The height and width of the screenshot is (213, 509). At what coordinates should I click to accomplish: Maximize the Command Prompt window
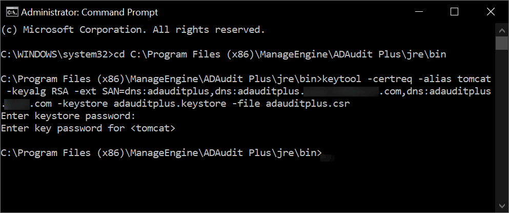454,12
